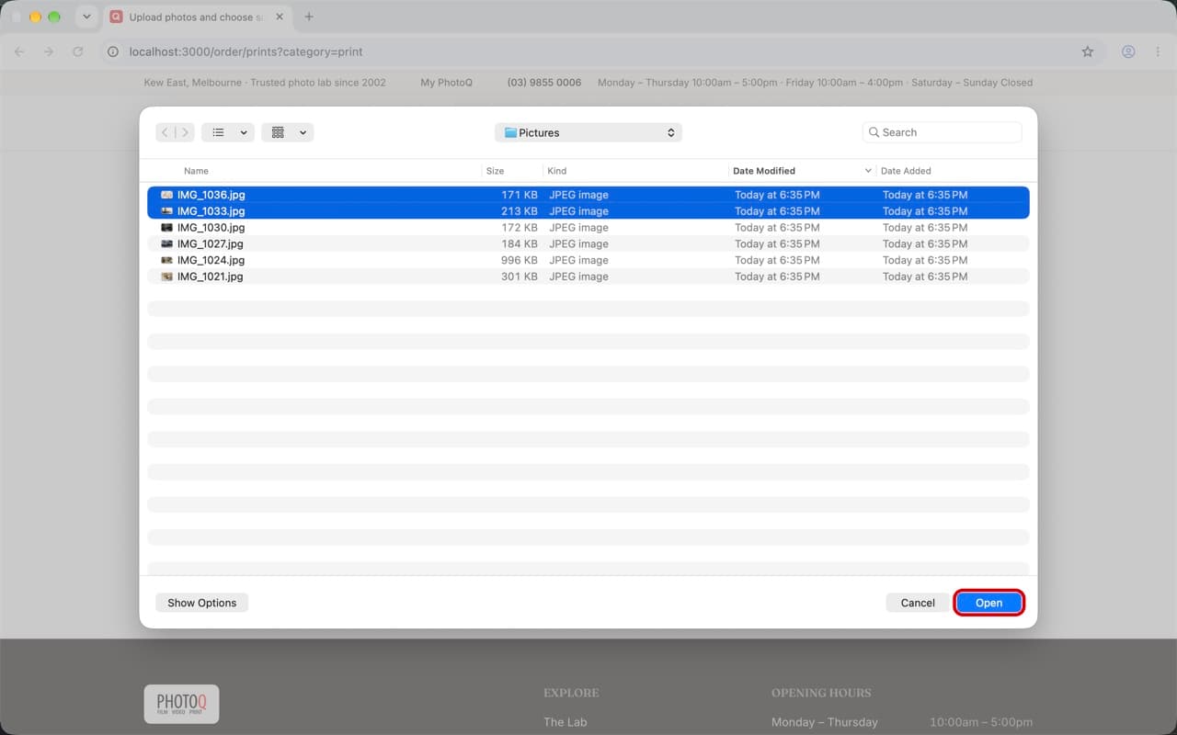The image size is (1177, 735).
Task: Open the browser three-dot menu
Action: 1158,51
